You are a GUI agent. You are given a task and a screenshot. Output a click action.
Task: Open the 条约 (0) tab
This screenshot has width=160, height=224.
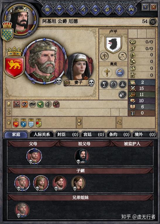(x=119, y=135)
